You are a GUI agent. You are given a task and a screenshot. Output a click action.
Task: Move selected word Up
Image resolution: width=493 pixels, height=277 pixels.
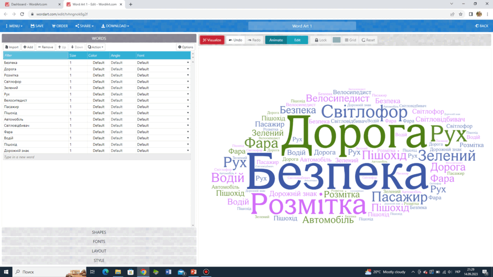pos(62,47)
